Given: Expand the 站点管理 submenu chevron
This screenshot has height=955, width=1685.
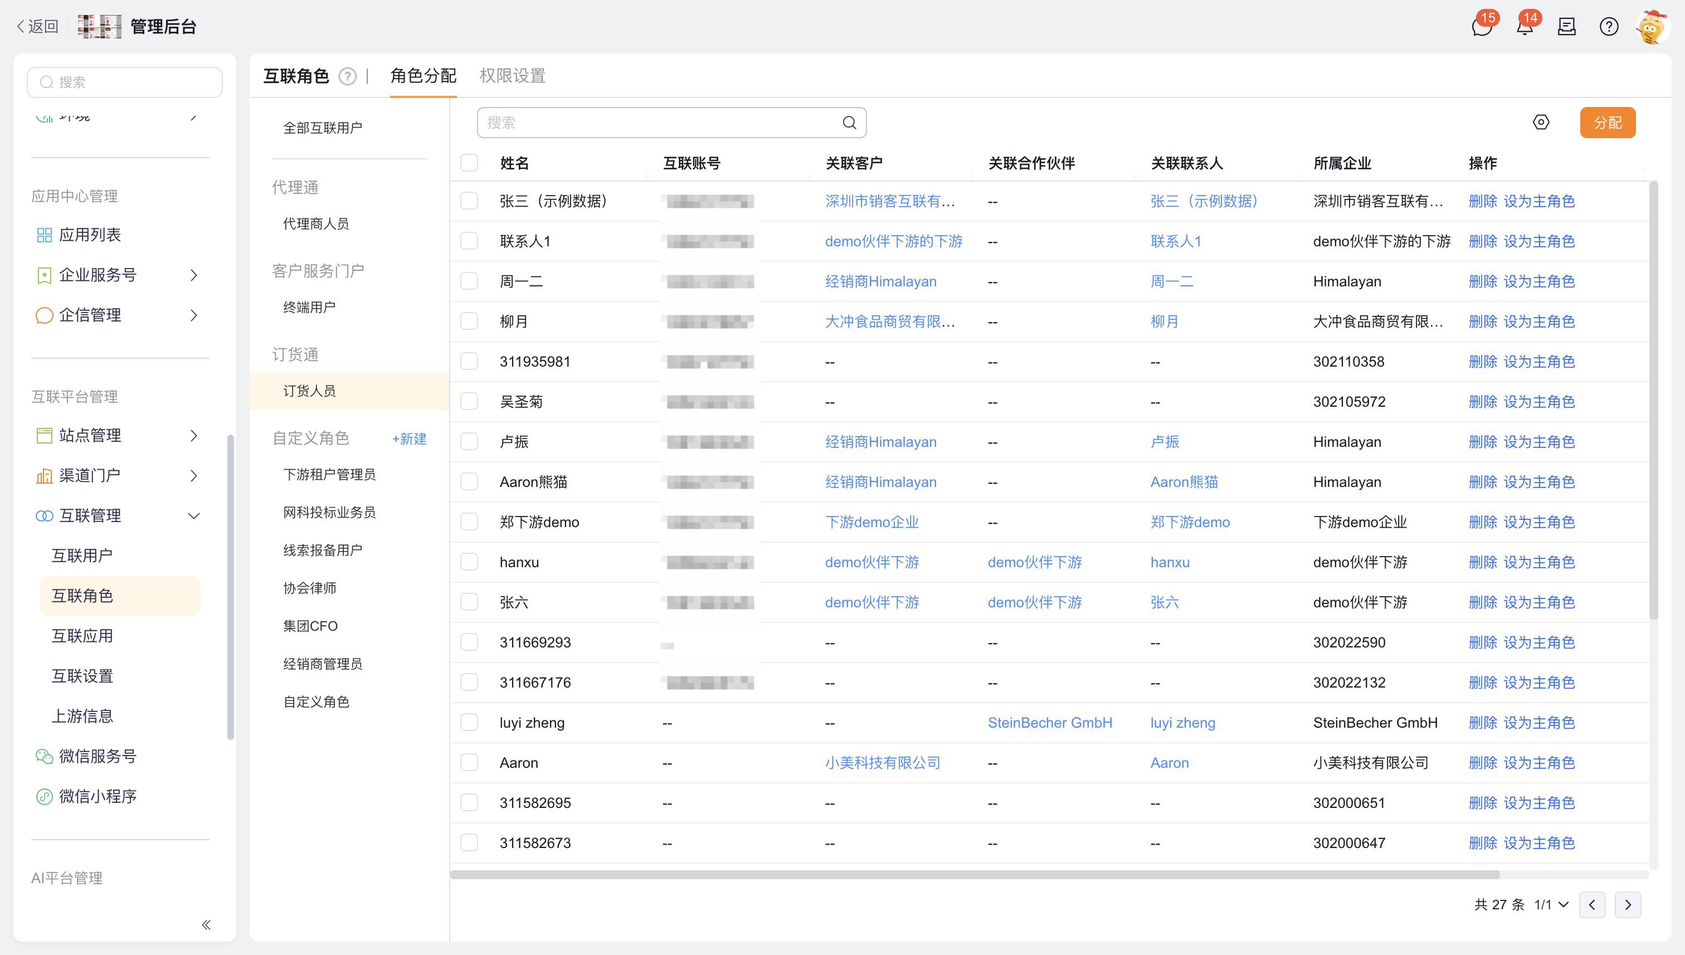Looking at the screenshot, I should 193,436.
